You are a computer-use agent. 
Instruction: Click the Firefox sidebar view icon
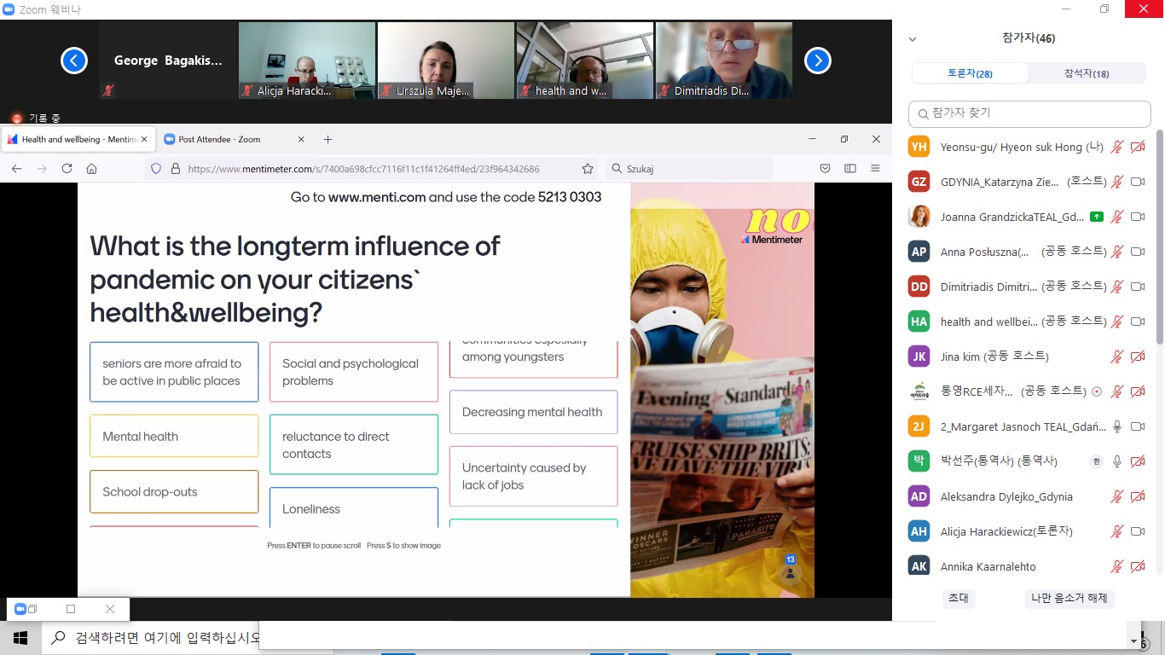(850, 169)
